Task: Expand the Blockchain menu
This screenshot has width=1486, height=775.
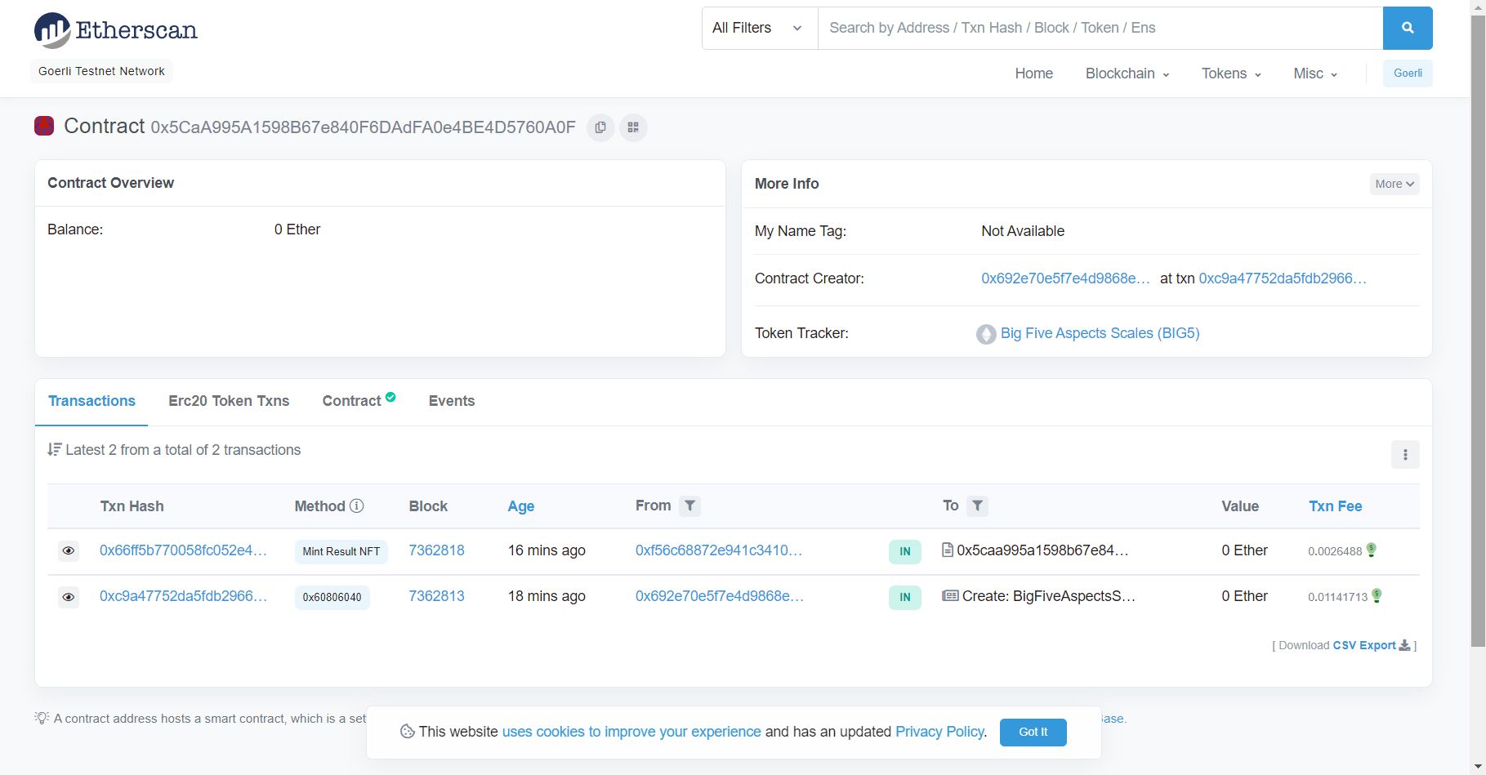Action: pyautogui.click(x=1127, y=73)
